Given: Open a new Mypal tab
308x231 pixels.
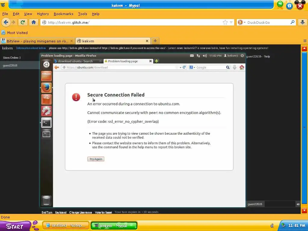Looking at the screenshot, I should click(x=155, y=41).
